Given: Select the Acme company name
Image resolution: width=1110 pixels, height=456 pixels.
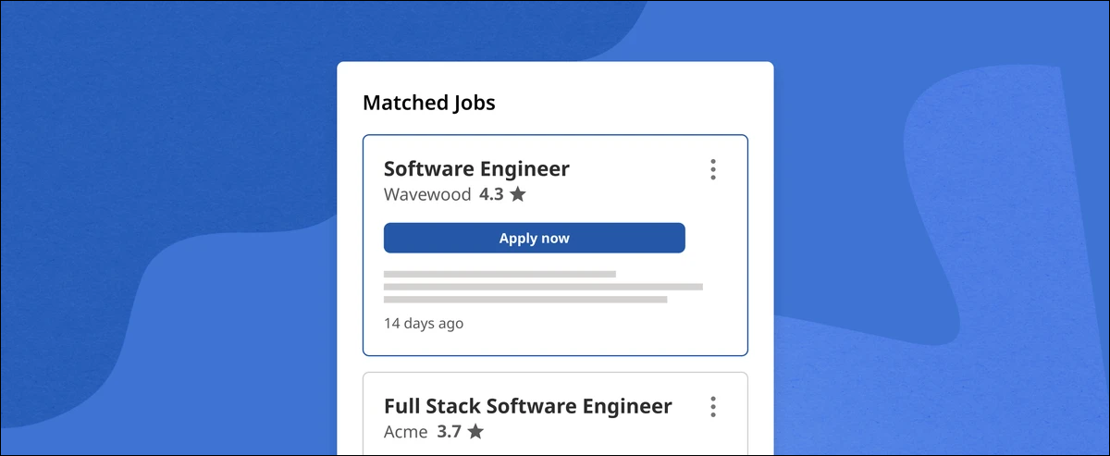Looking at the screenshot, I should click(x=405, y=431).
